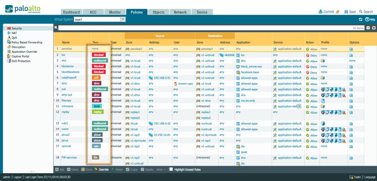Screen dimensions: 377x181
Task: Open Help via question mark icon
Action: tap(367, 19)
